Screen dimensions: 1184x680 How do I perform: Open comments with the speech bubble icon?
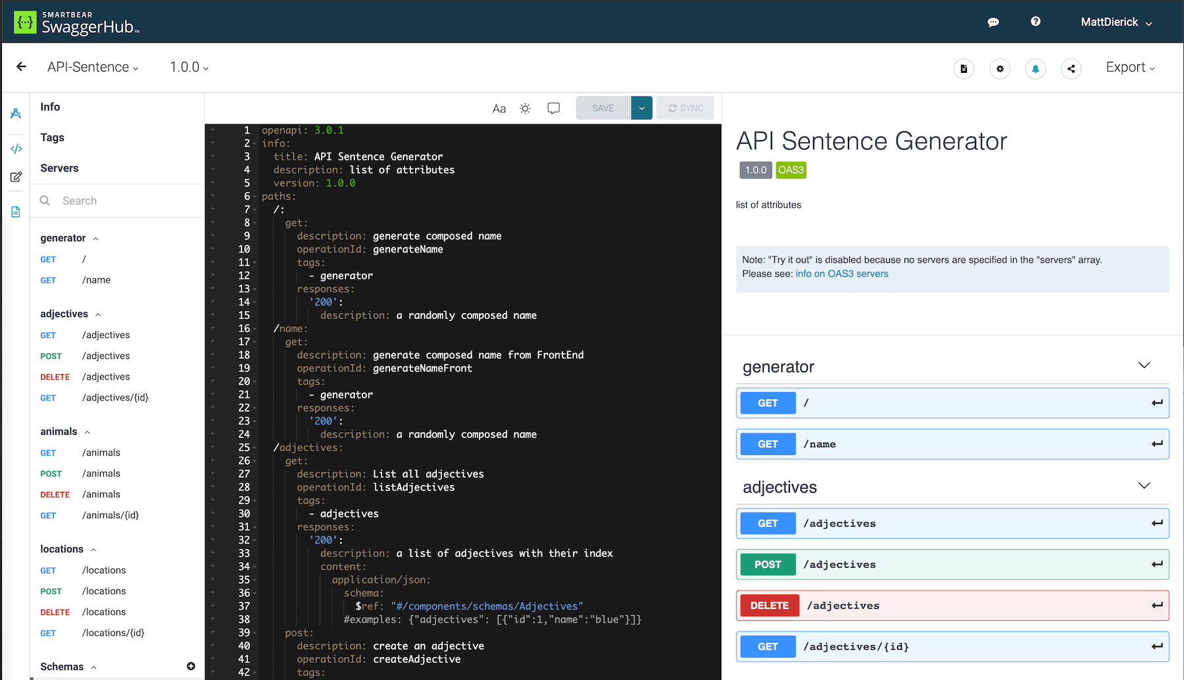tap(553, 108)
